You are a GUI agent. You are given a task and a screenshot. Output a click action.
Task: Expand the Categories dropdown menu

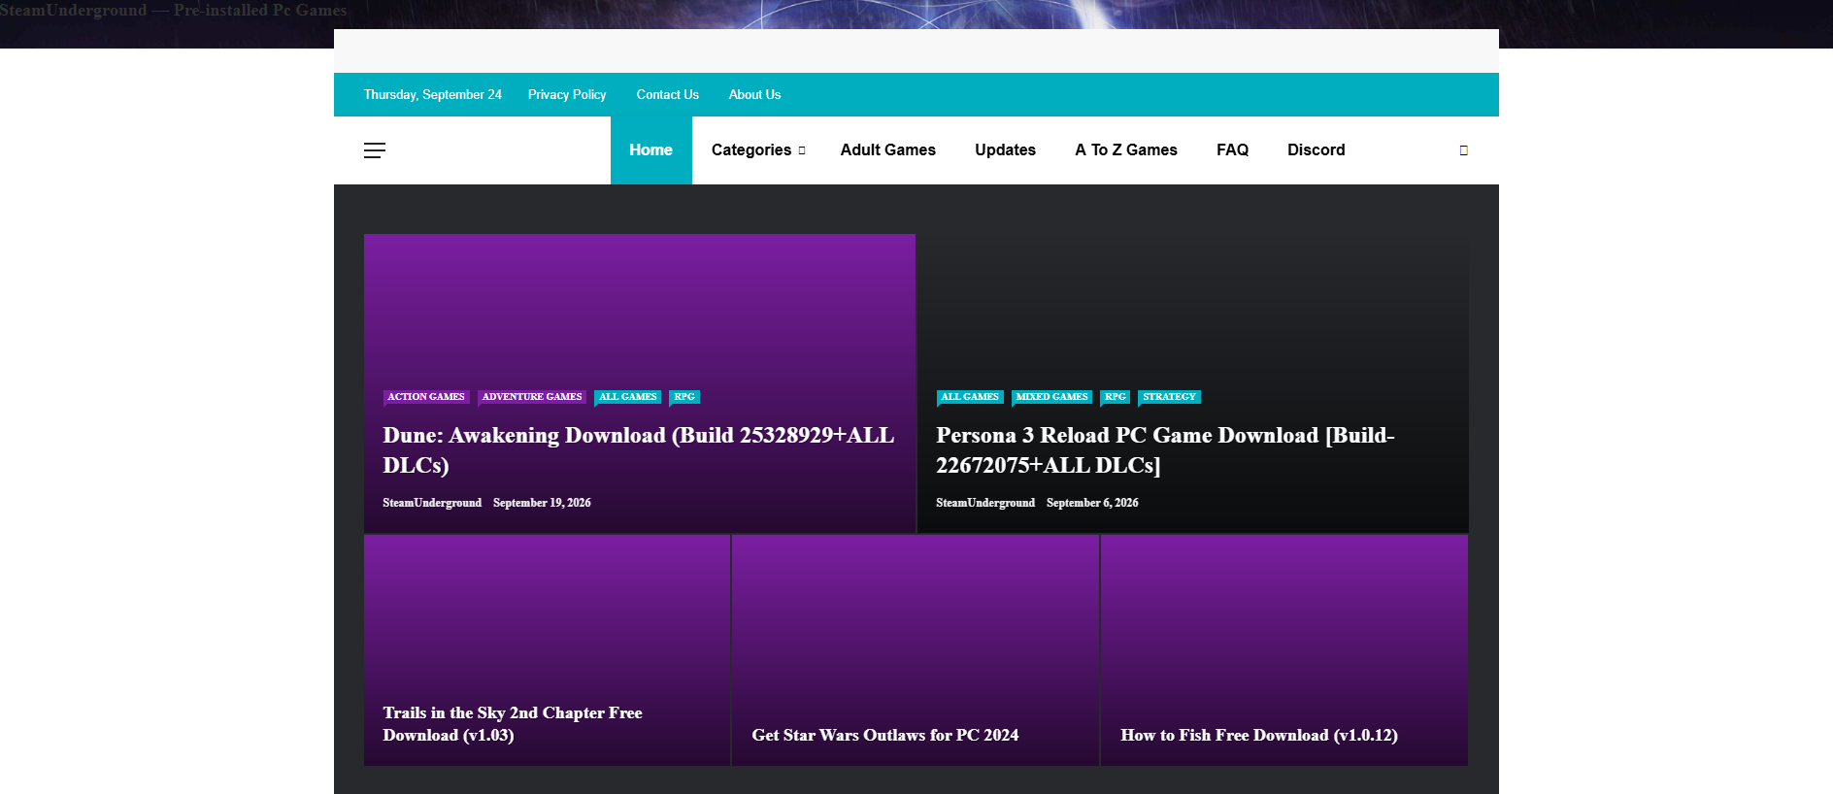pos(758,150)
